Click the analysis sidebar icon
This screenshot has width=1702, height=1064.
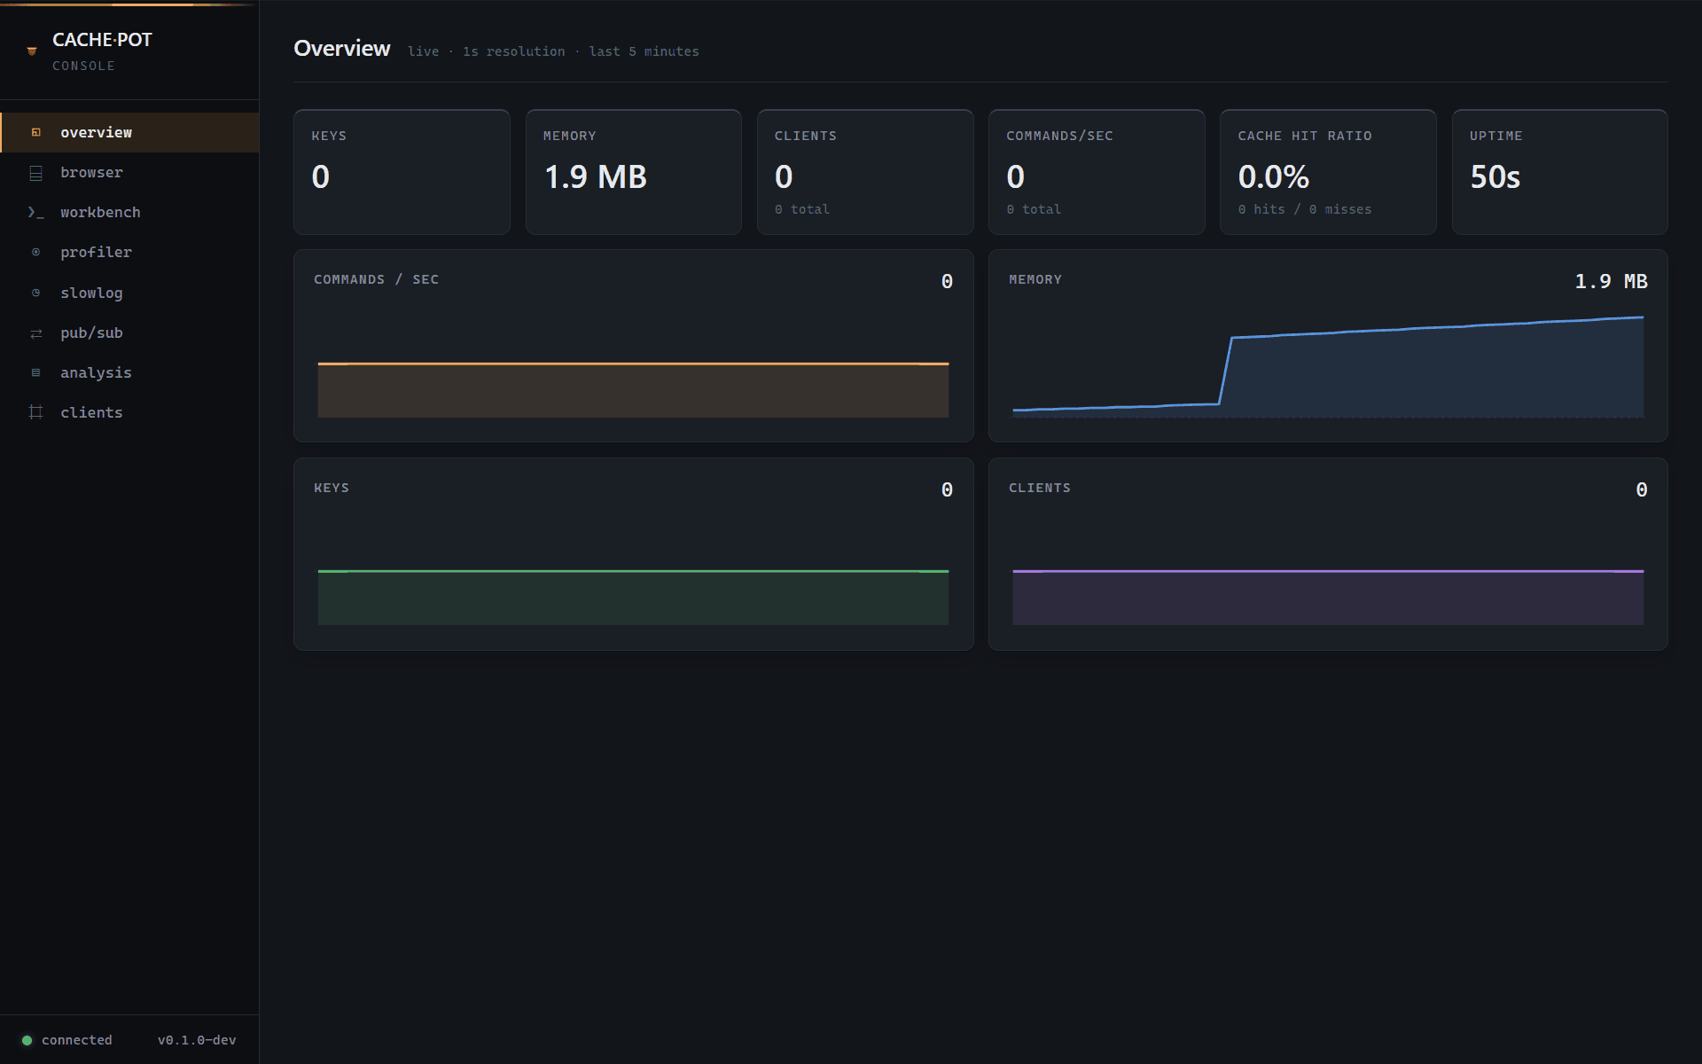(36, 373)
